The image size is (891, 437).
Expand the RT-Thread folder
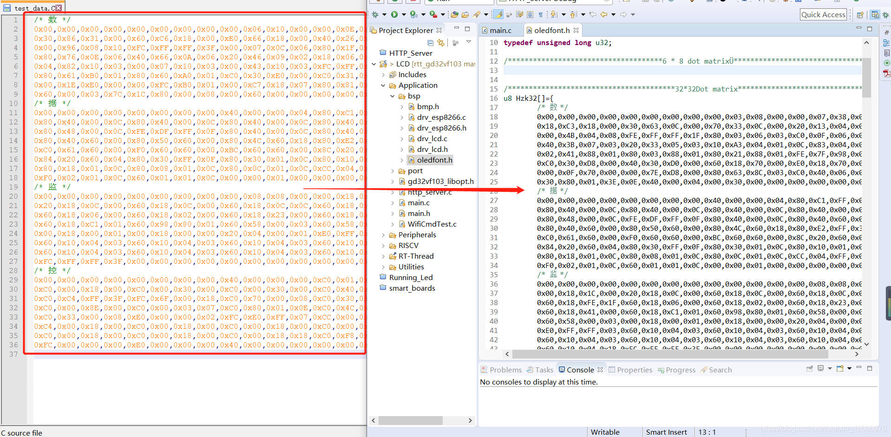pos(383,256)
